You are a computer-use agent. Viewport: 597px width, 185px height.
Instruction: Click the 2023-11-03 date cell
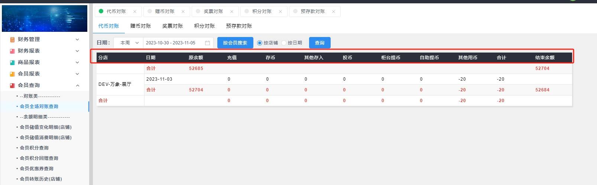(x=159, y=79)
